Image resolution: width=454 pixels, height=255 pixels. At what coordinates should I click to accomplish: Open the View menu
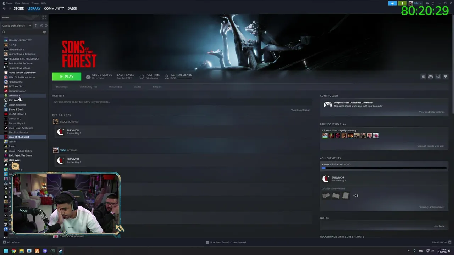click(17, 3)
